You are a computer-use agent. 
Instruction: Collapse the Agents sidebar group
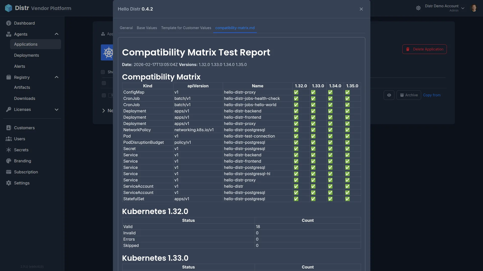57,34
